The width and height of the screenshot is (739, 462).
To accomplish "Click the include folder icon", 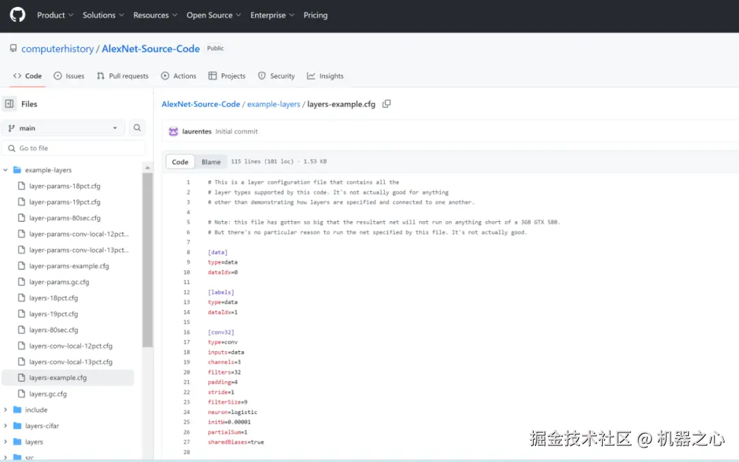I will point(17,410).
